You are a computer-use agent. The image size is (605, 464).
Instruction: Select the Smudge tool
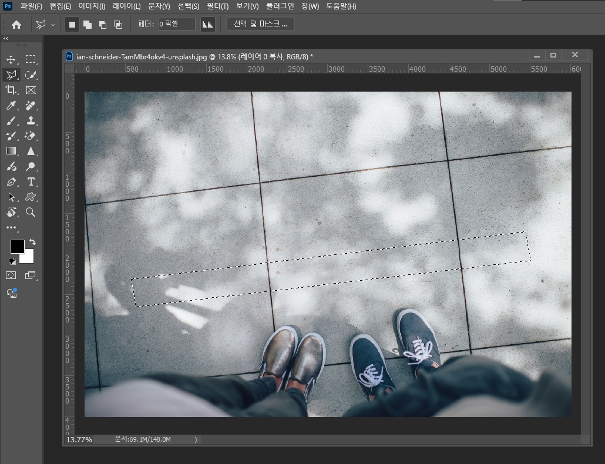pos(11,167)
